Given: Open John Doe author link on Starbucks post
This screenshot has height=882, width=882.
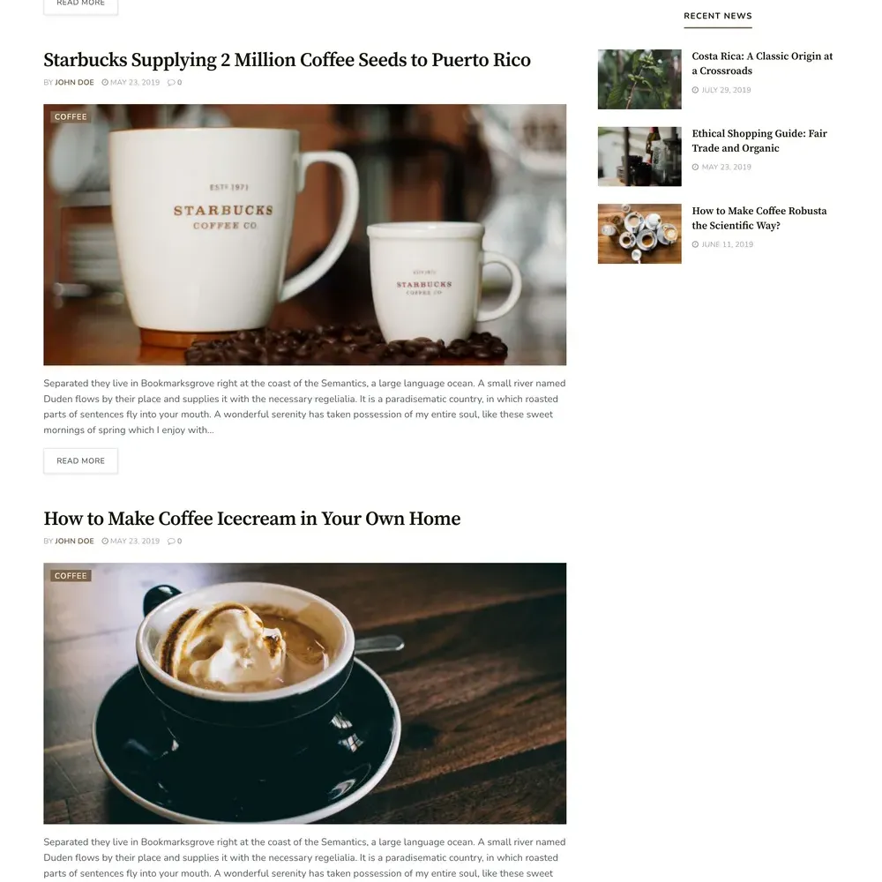Looking at the screenshot, I should point(74,82).
